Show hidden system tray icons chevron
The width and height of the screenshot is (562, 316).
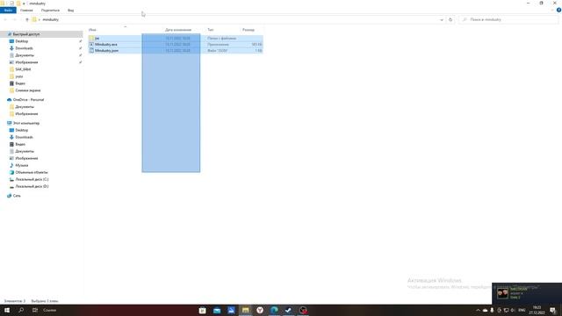478,310
